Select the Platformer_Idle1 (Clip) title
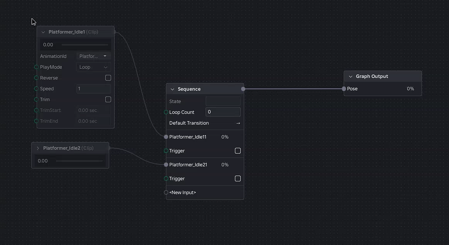449x245 pixels. (x=73, y=32)
